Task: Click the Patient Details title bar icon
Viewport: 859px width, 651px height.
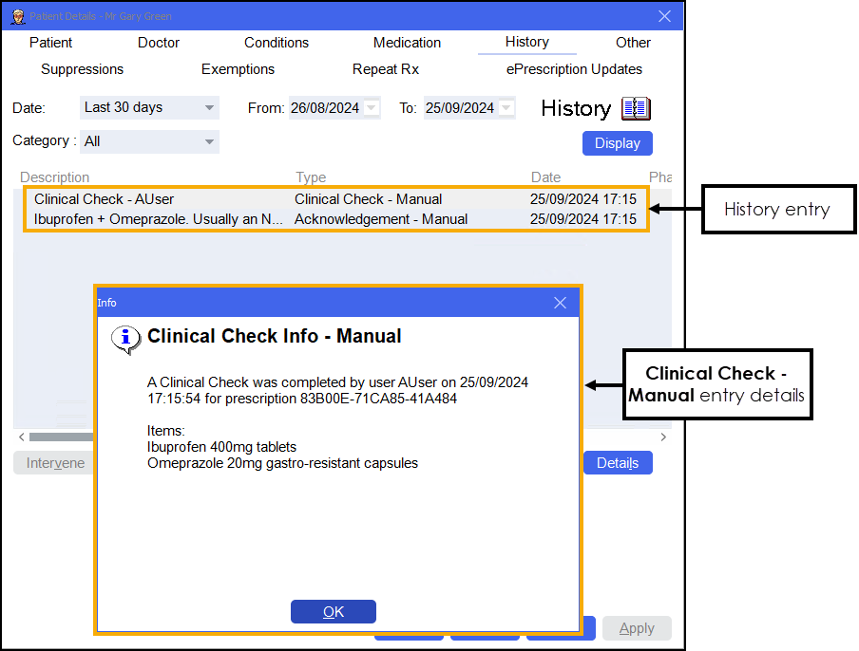Action: click(16, 16)
